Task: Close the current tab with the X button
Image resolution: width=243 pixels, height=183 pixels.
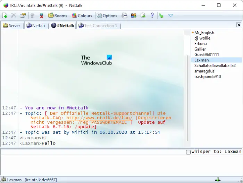Action: click(239, 25)
